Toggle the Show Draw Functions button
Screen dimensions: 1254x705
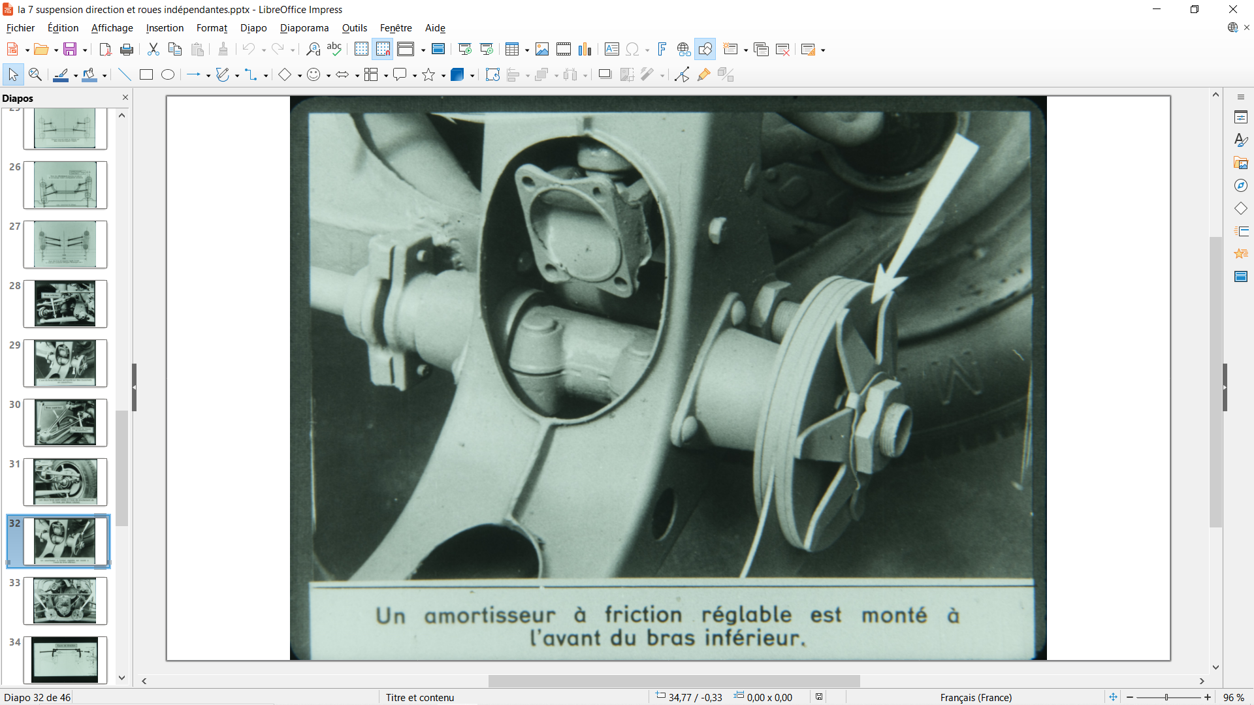[x=705, y=50]
